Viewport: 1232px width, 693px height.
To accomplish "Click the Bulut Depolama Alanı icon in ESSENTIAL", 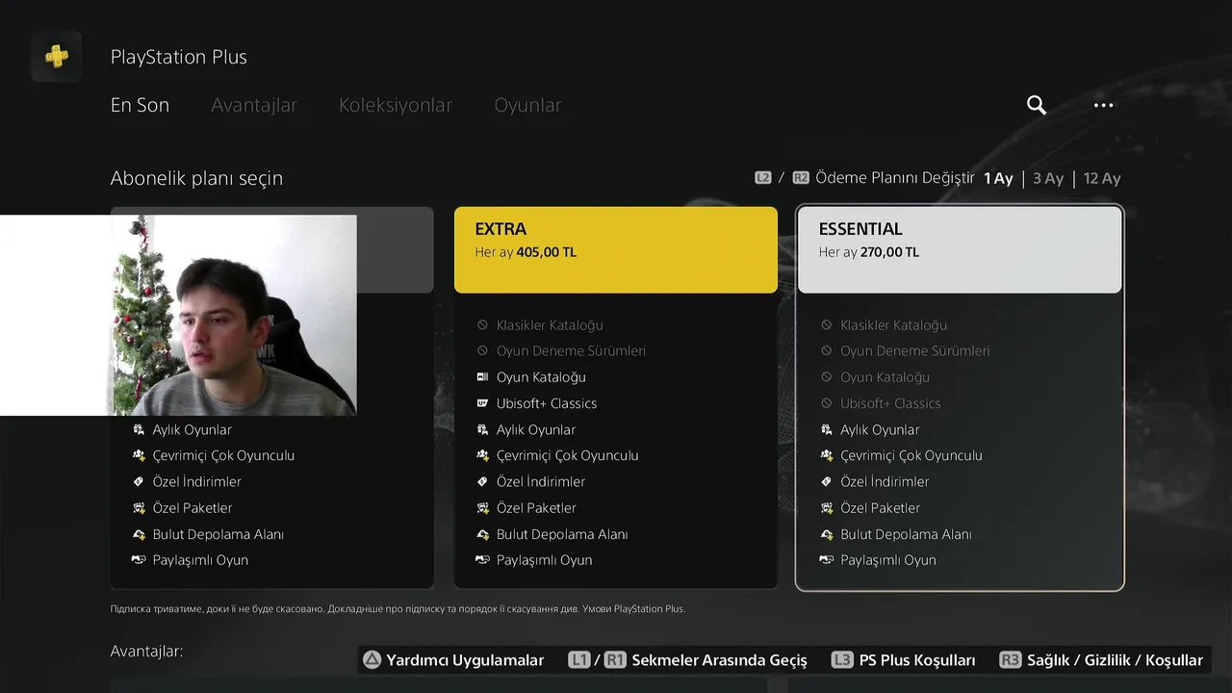I will pos(826,534).
